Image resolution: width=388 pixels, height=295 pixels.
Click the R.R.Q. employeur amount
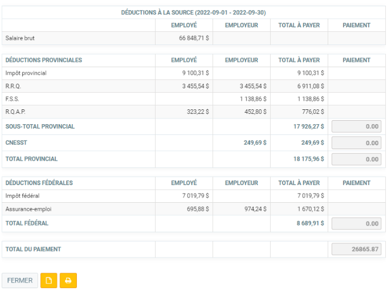(x=252, y=86)
